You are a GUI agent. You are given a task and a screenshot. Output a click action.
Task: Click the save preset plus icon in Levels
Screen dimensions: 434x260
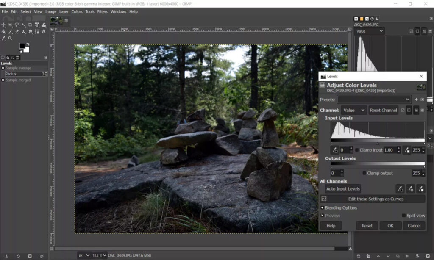[416, 100]
